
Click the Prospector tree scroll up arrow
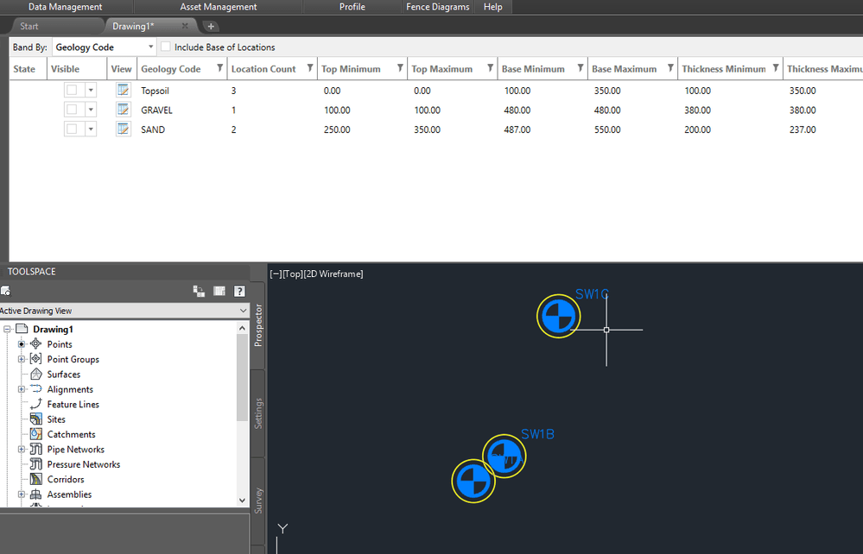pos(242,328)
